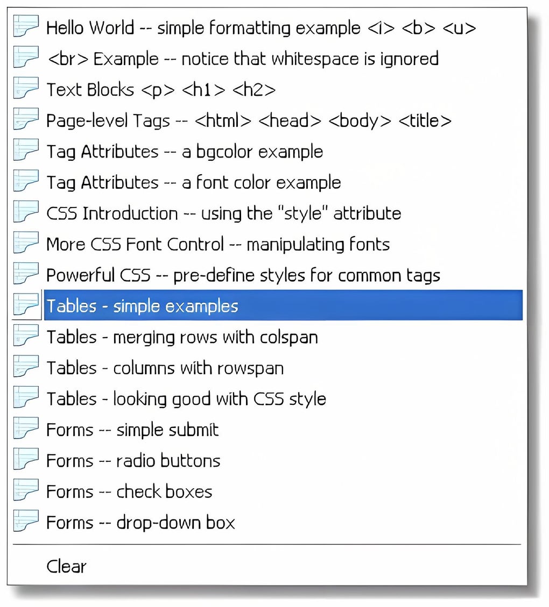
Task: Click the icon next to Forms -- drop-down box
Action: click(26, 522)
